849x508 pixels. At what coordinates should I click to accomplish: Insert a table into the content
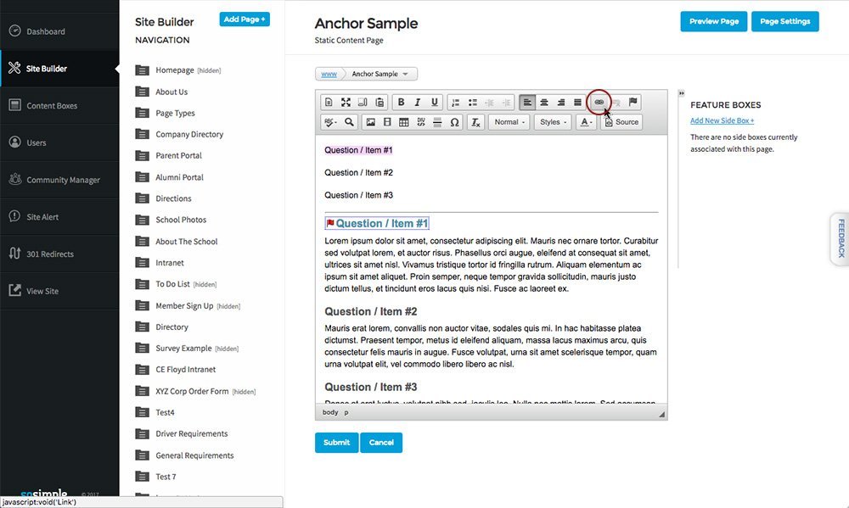coord(404,122)
